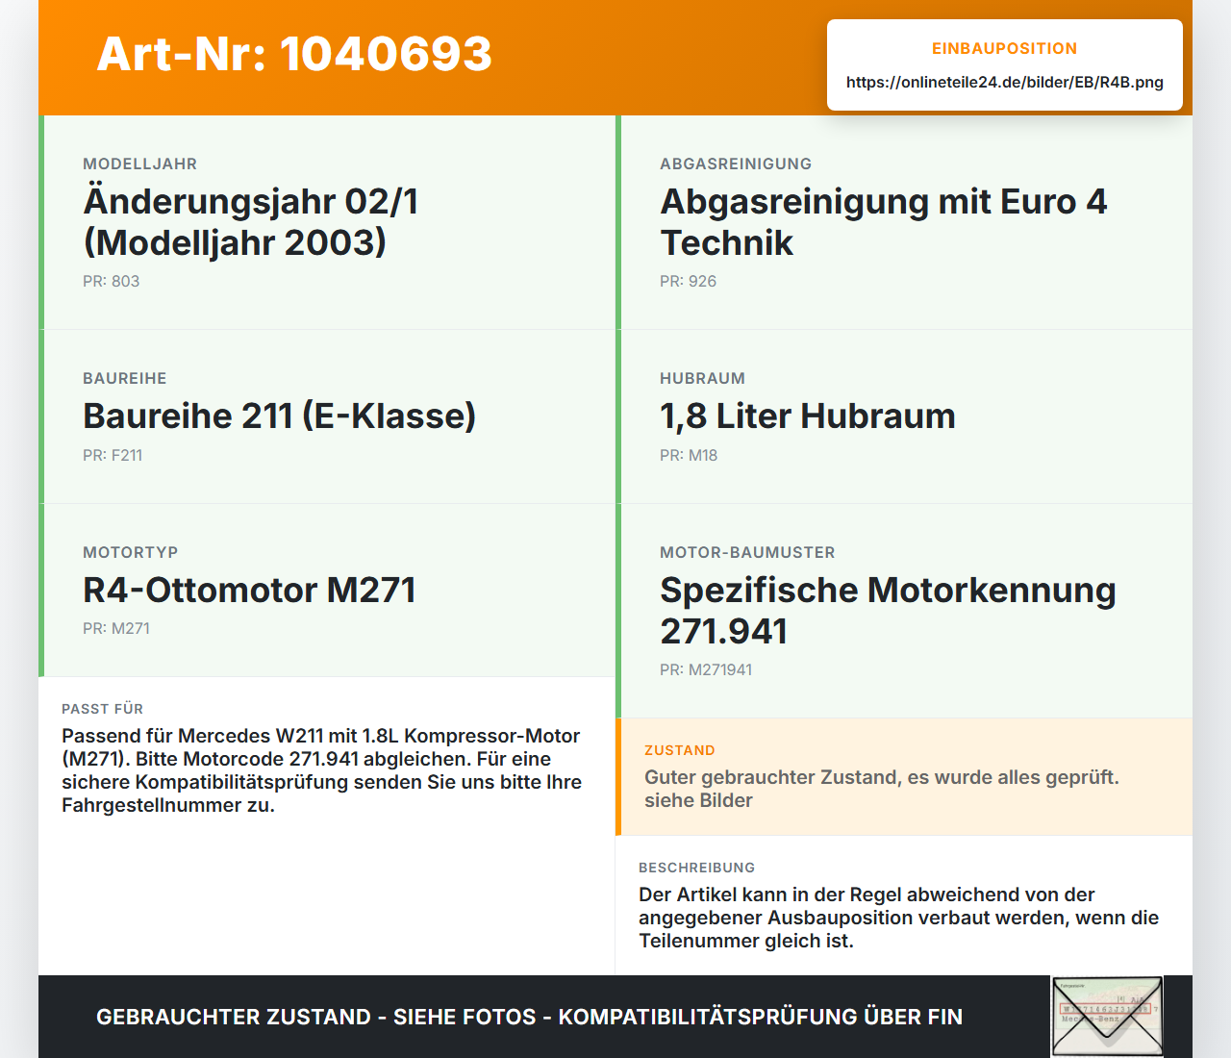
Task: Click the Art-Nr: 1040693 heading
Action: (x=294, y=54)
